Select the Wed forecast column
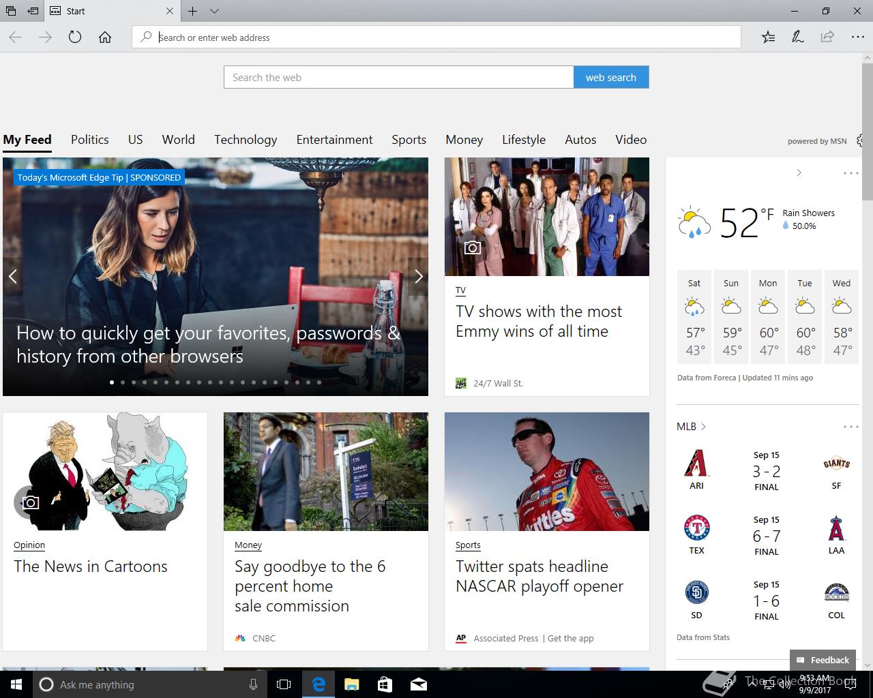This screenshot has width=873, height=698. click(x=842, y=317)
